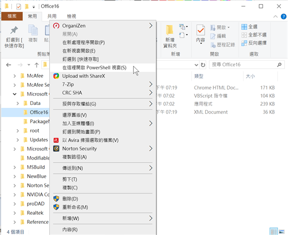Expand the Data folder node

[x=18, y=103]
